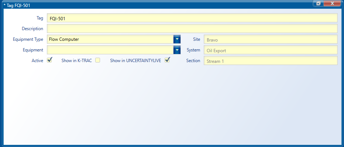344x147 pixels.
Task: Click the "Show in K-TRAC" label
Action: coord(76,61)
